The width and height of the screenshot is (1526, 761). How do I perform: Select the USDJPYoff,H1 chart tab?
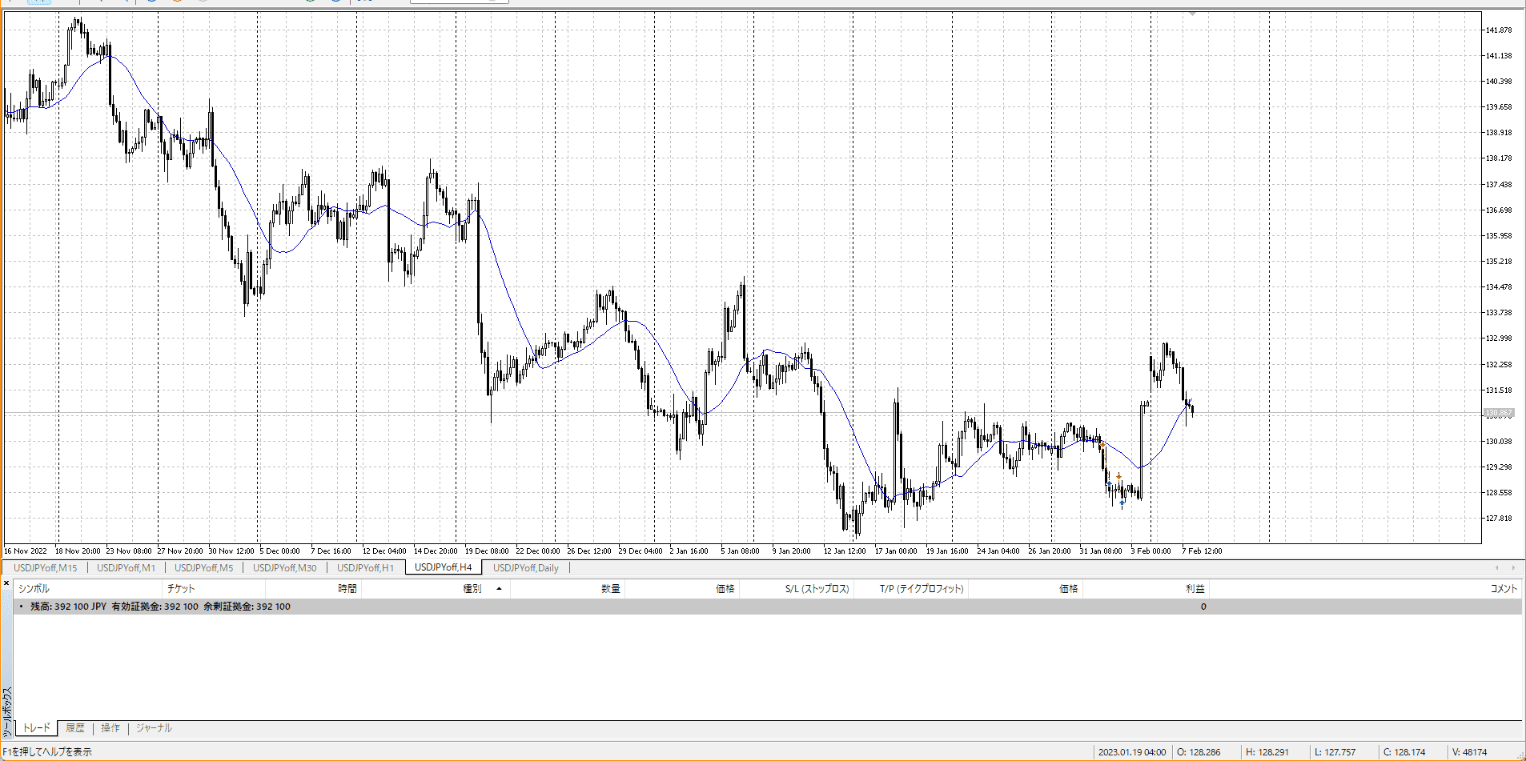[365, 568]
